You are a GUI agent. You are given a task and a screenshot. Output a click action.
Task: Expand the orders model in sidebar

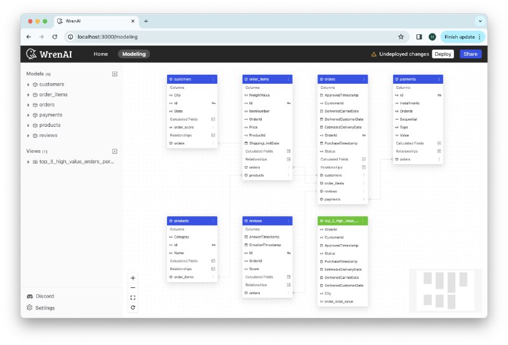(28, 105)
